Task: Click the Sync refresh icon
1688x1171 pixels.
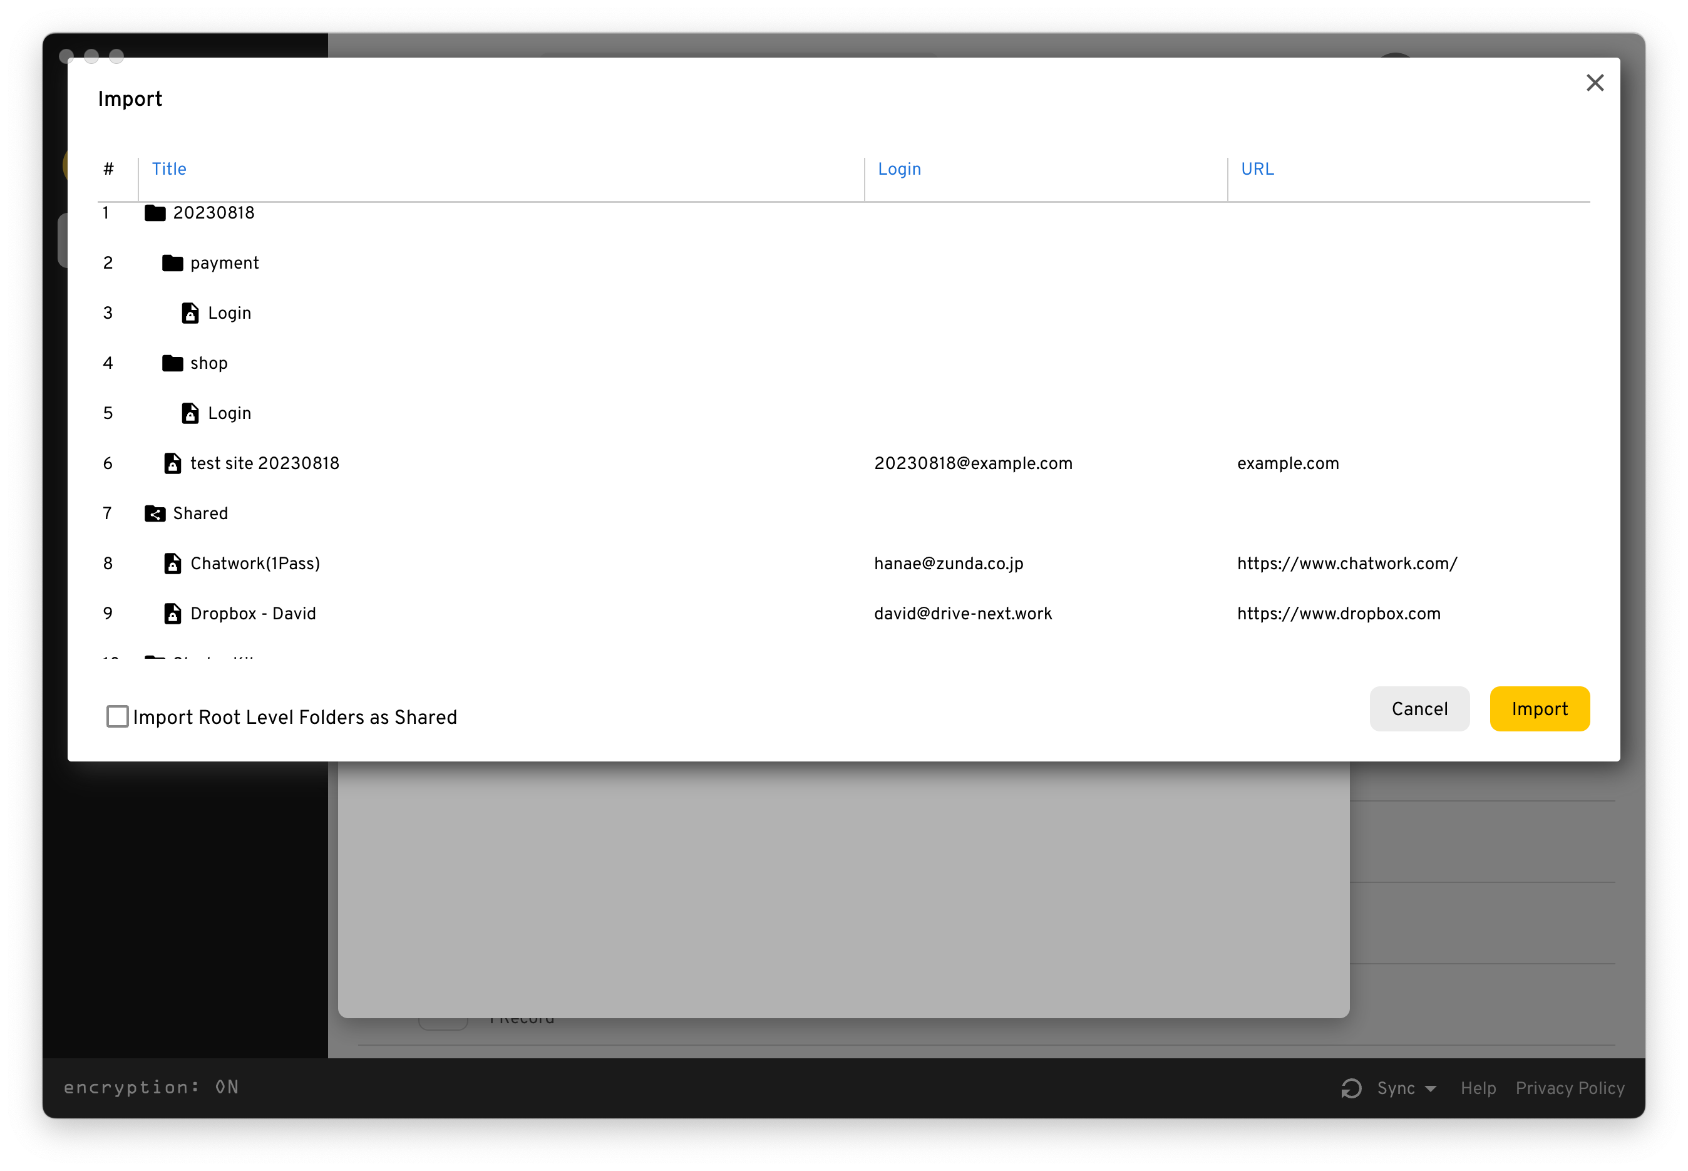Action: coord(1351,1088)
